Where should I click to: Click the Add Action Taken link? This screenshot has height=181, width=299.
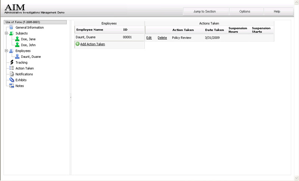[92, 44]
